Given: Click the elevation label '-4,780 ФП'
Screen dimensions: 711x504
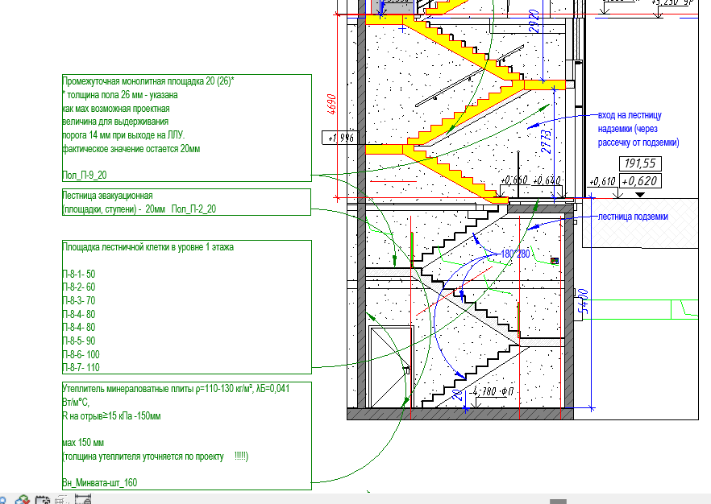Looking at the screenshot, I should coord(491,391).
